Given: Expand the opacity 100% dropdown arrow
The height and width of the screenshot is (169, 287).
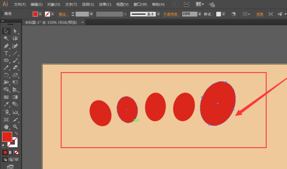Looking at the screenshot, I should click(199, 14).
